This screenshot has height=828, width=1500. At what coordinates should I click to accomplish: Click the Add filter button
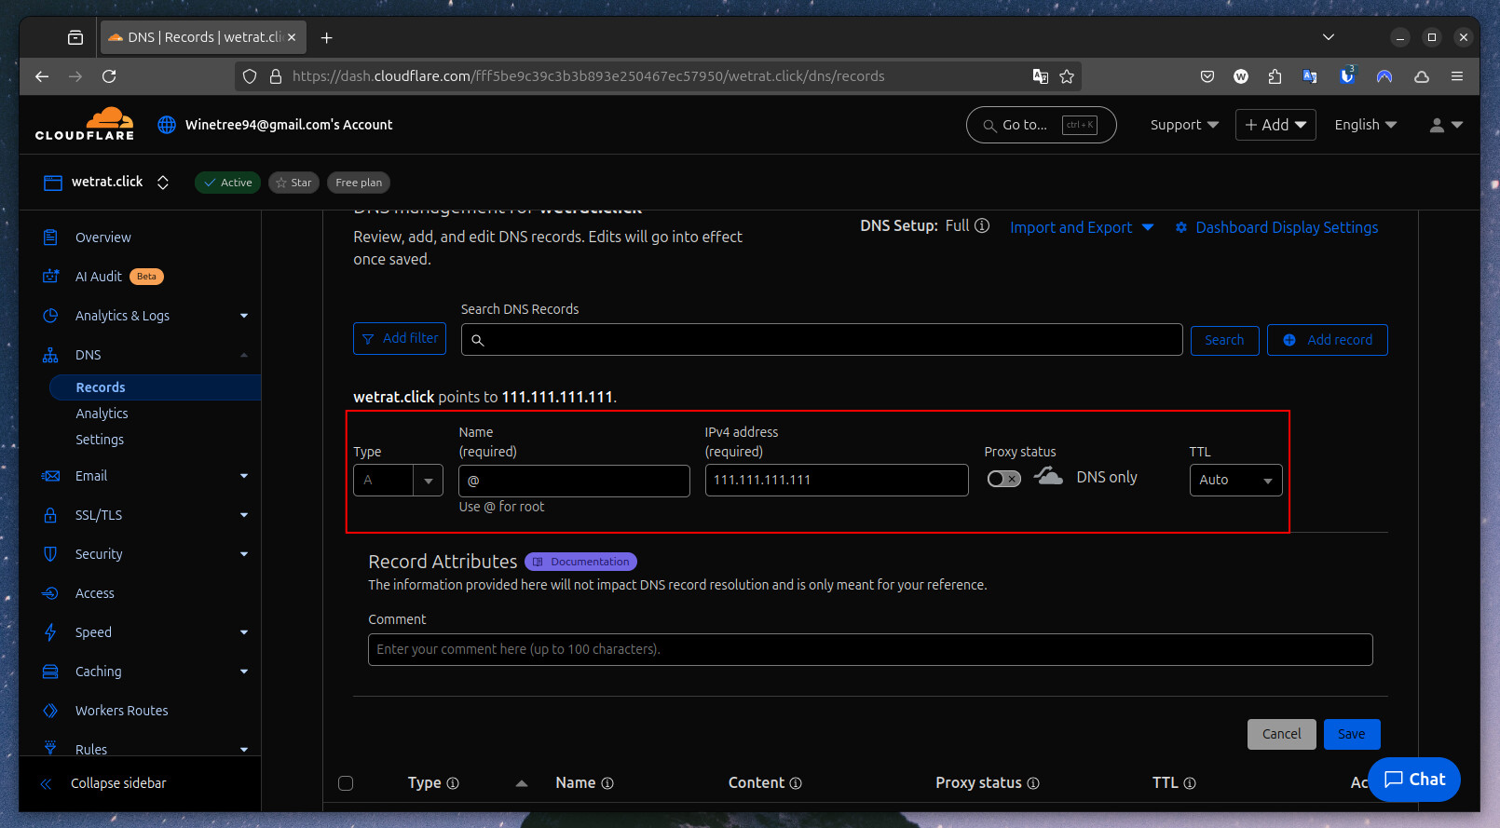point(400,338)
